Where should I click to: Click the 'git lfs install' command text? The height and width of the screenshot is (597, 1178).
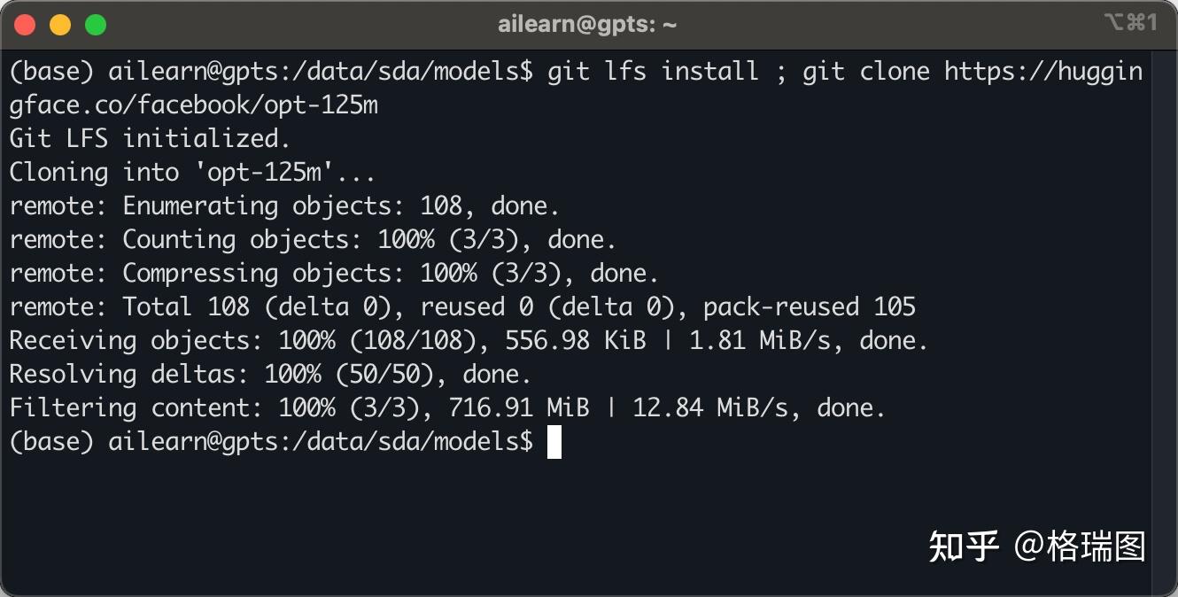pyautogui.click(x=653, y=71)
